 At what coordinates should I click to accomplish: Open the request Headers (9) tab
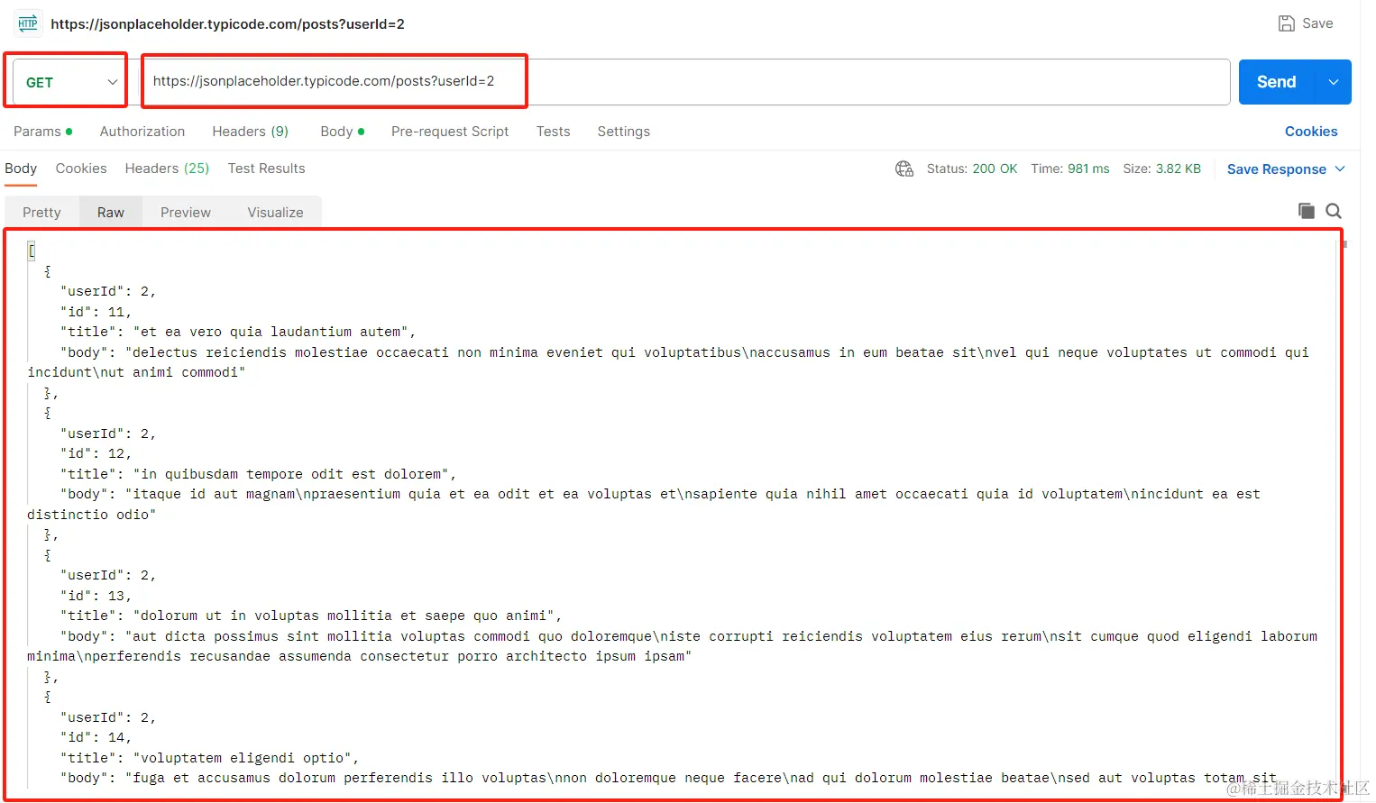[x=251, y=132]
